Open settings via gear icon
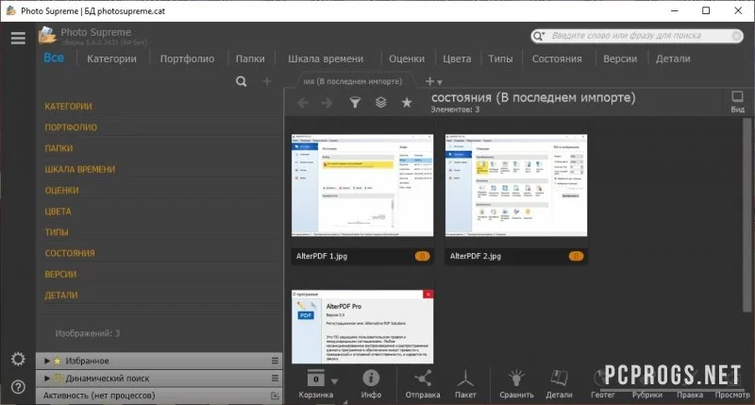The height and width of the screenshot is (405, 755). (x=18, y=359)
